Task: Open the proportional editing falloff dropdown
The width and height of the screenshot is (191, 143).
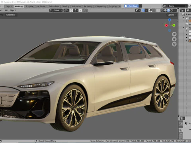Action: tap(85, 10)
